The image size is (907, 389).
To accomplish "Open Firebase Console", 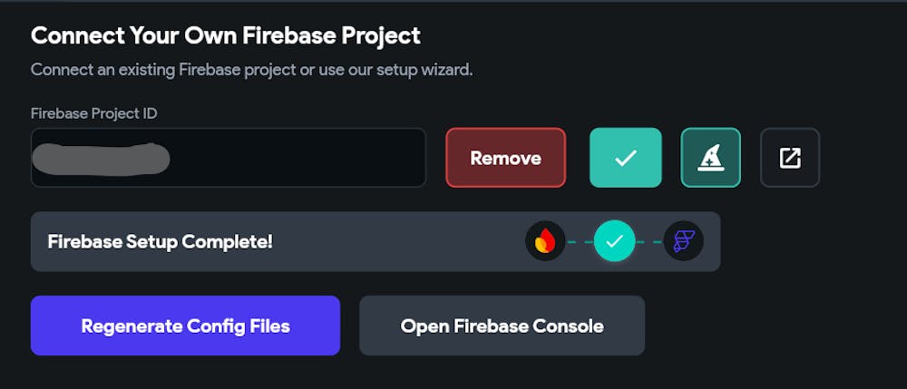I will pos(502,326).
